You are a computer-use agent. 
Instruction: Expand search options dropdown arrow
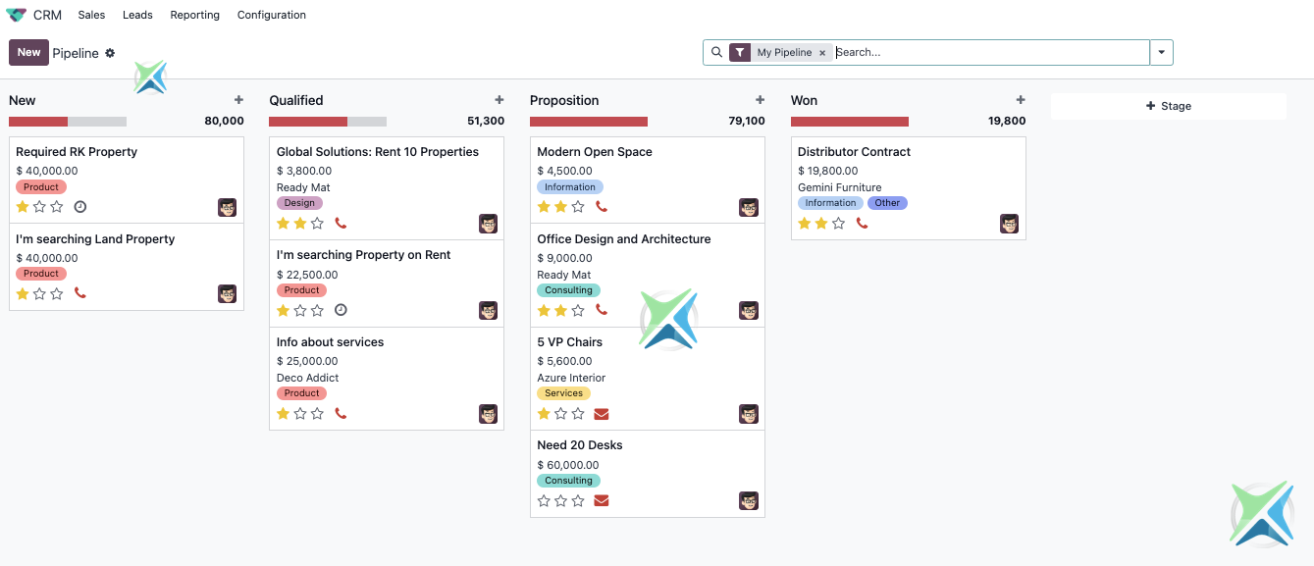(1162, 53)
